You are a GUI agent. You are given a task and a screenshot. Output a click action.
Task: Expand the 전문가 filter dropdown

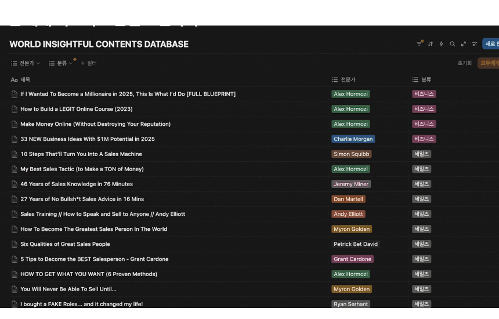pyautogui.click(x=26, y=63)
